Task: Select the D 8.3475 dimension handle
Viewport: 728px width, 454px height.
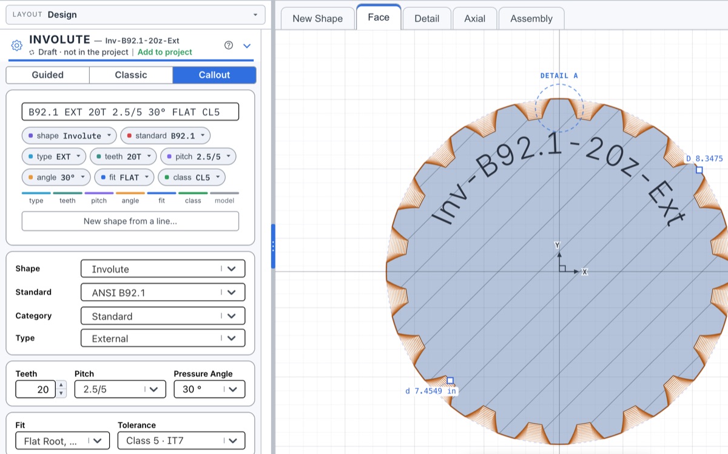Action: coord(699,170)
